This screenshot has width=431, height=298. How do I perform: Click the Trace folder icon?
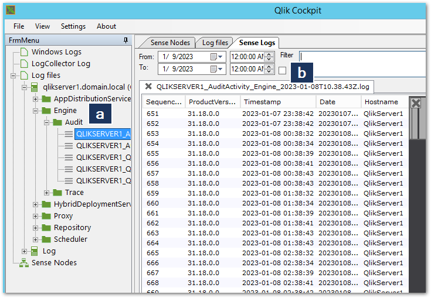click(x=57, y=193)
